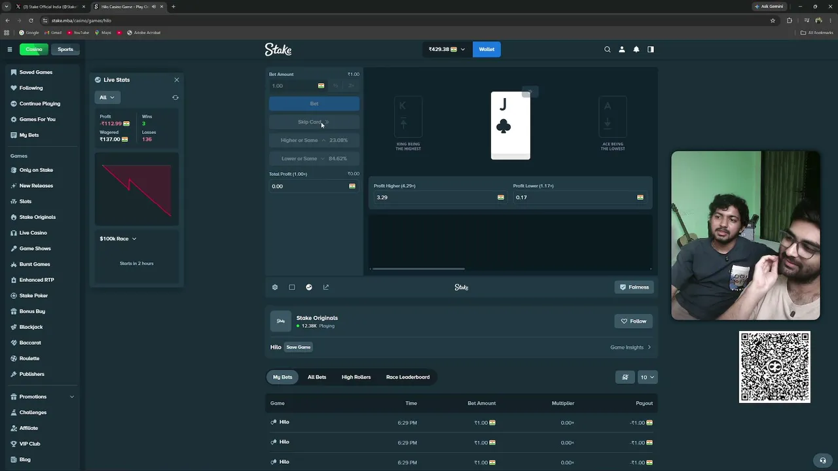Expand the balance currency dropdown
Image resolution: width=838 pixels, height=471 pixels.
coord(447,49)
